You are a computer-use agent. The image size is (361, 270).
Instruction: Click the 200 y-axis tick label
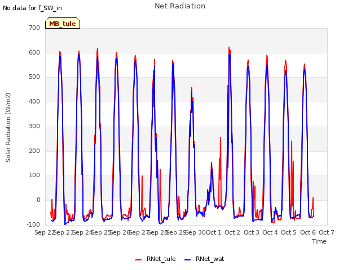coord(34,151)
